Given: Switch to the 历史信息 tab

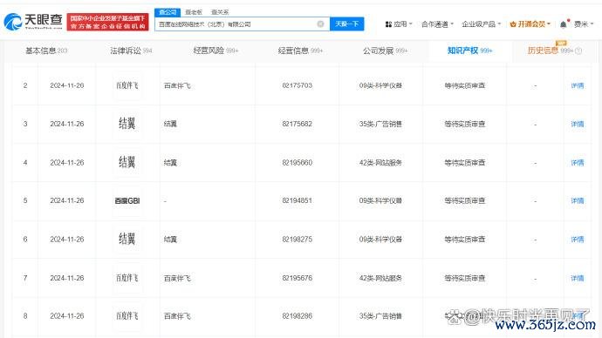Looking at the screenshot, I should click(550, 51).
